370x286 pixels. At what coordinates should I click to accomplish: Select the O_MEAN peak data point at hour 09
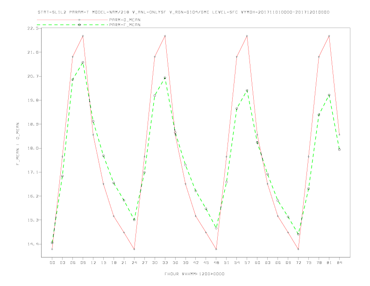83,36
